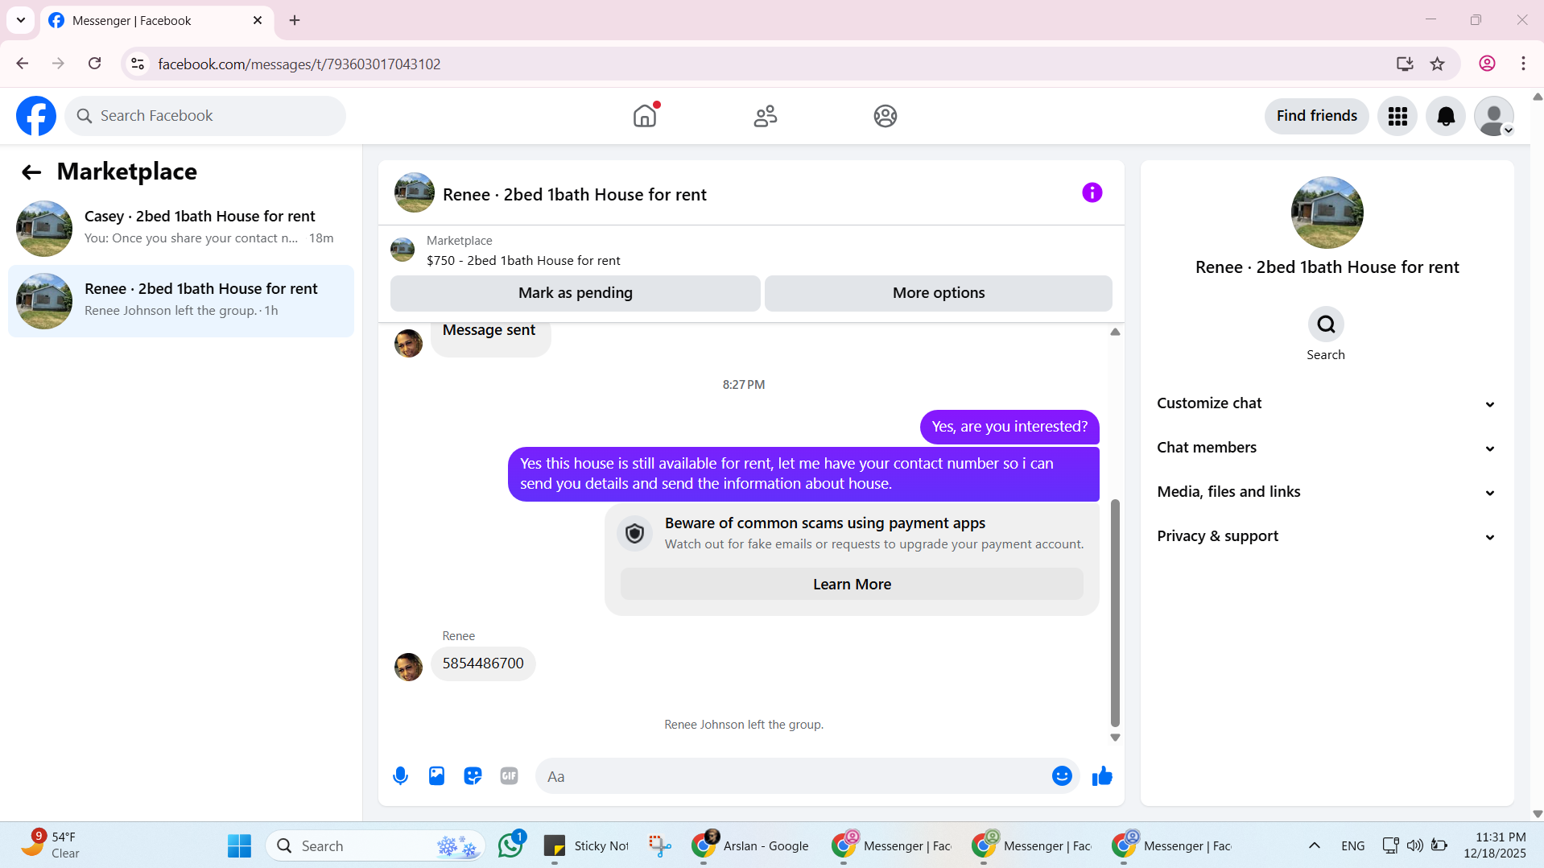This screenshot has height=868, width=1544.
Task: Click Find friends button
Action: [x=1316, y=116]
